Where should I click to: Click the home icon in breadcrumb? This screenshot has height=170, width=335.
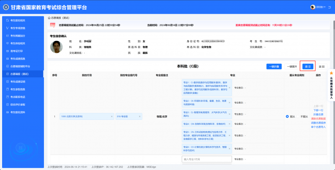49,18
